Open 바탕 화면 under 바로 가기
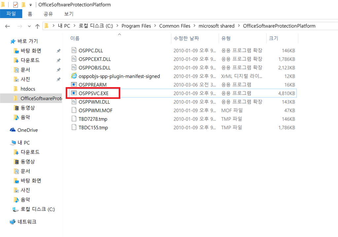Image resolution: width=338 pixels, height=237 pixels. [31, 51]
